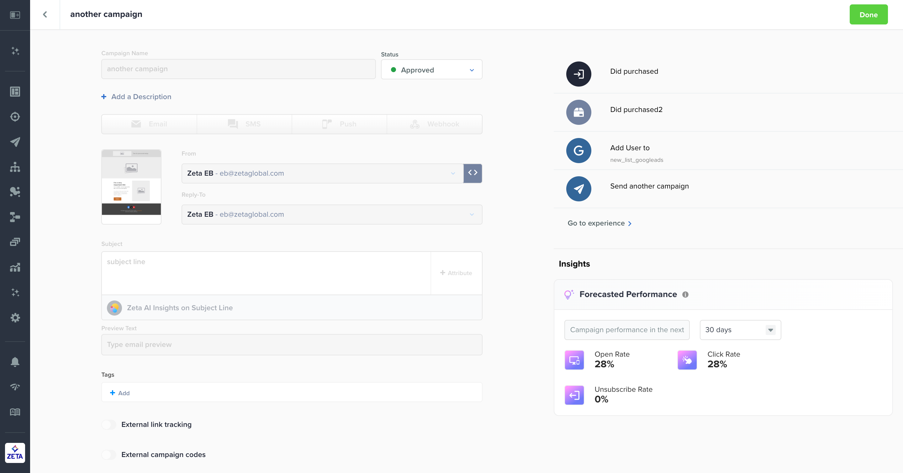Click the paper plane campaigns sidebar icon
The image size is (903, 473).
pyautogui.click(x=15, y=142)
